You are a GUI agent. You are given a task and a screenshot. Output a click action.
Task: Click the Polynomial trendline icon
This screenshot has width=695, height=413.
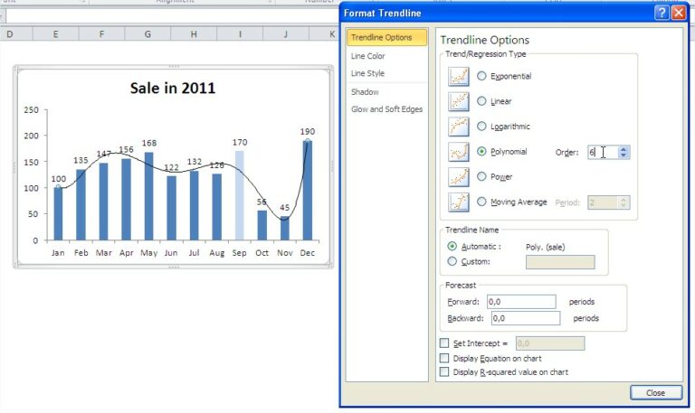click(459, 152)
